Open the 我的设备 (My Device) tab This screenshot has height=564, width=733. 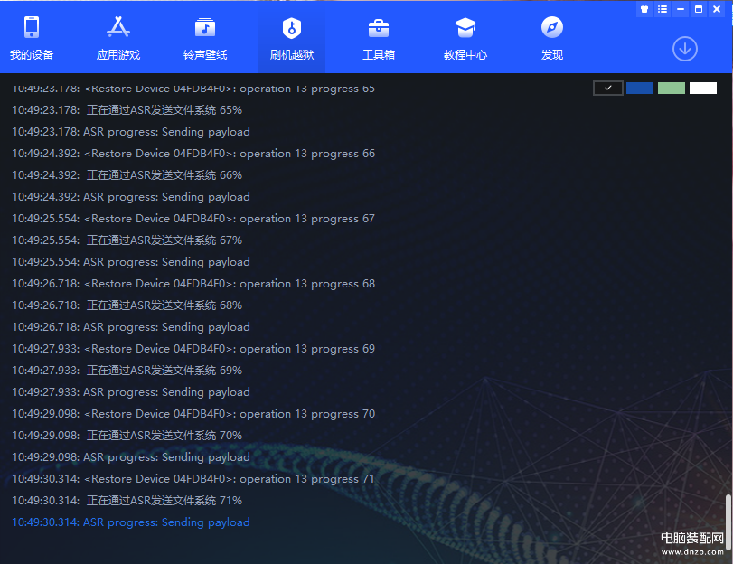32,39
